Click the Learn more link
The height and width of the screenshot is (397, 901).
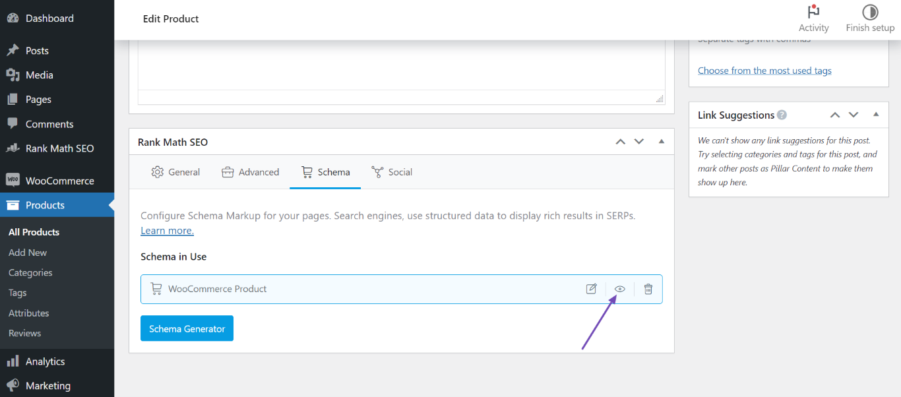[167, 230]
